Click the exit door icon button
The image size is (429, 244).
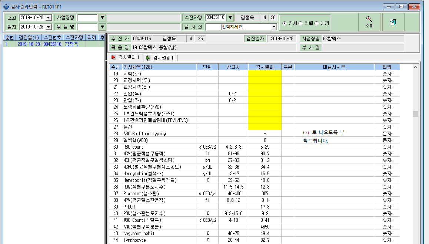(393, 22)
